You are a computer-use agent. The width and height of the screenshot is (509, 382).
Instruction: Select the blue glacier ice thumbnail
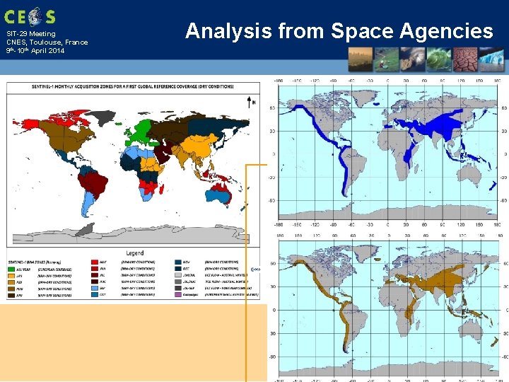[x=491, y=59]
